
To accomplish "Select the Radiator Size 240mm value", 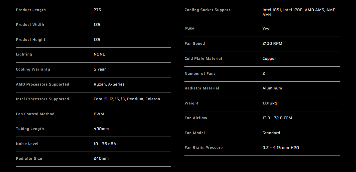I will (x=101, y=158).
